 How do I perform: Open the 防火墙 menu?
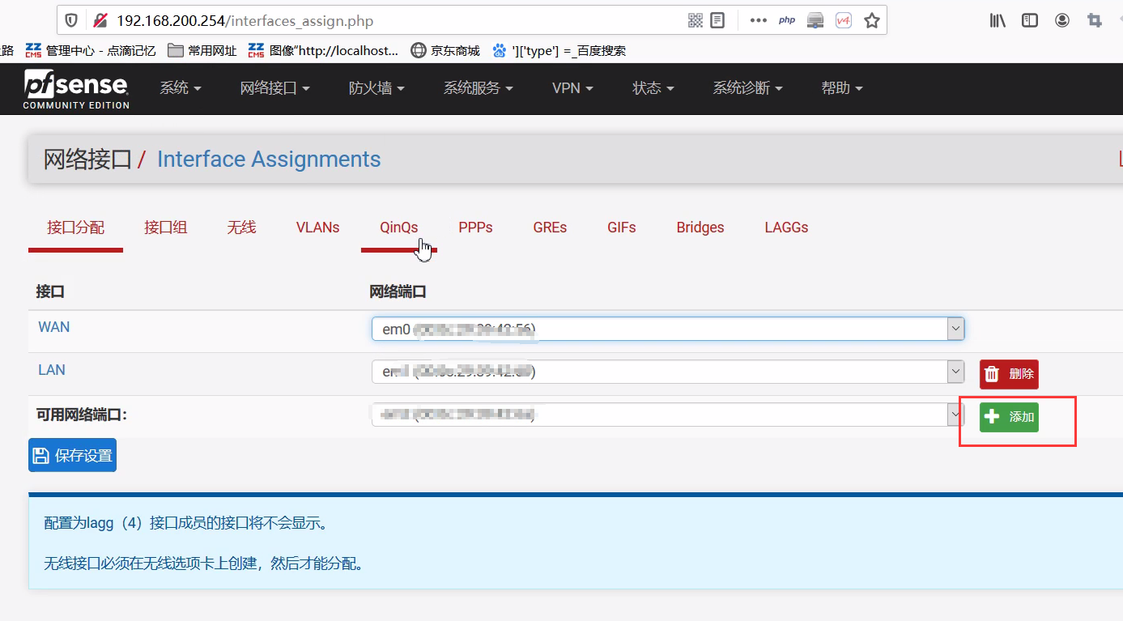(x=376, y=88)
